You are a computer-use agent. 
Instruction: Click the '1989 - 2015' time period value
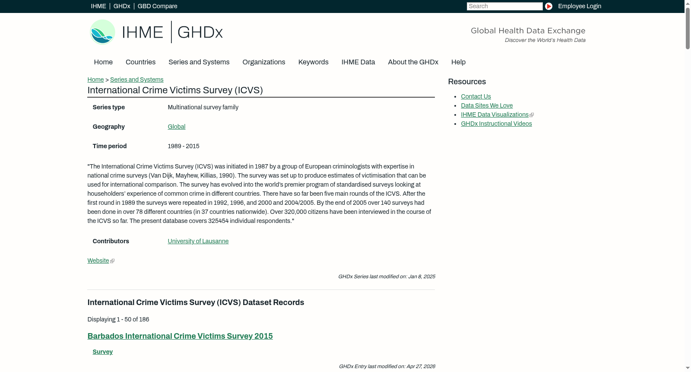coord(184,146)
